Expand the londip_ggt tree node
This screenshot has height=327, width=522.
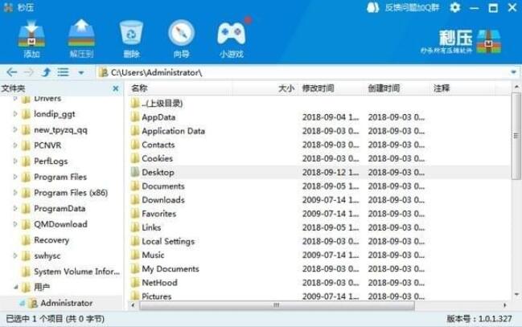coord(15,114)
